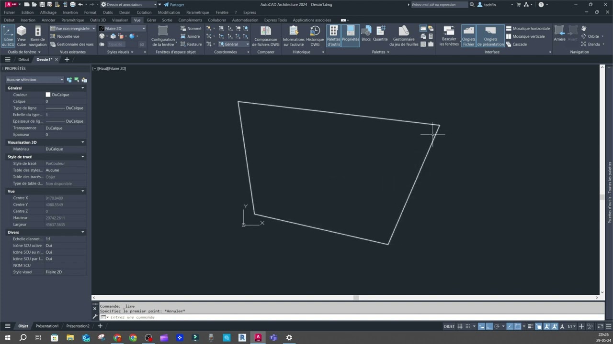Toggle the grid display status icon
Viewport: 613px width, 344px height.
point(460,326)
